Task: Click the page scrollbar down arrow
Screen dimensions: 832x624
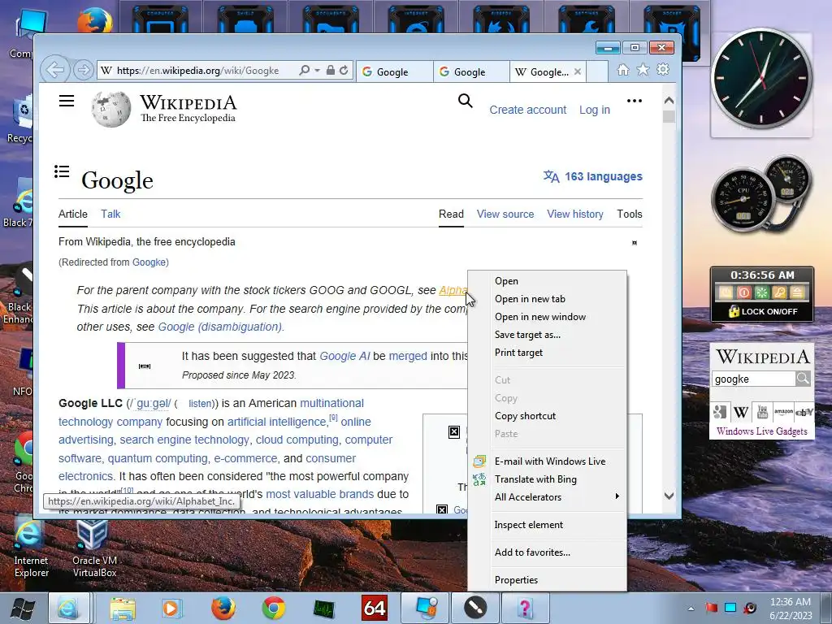Action: tap(669, 496)
